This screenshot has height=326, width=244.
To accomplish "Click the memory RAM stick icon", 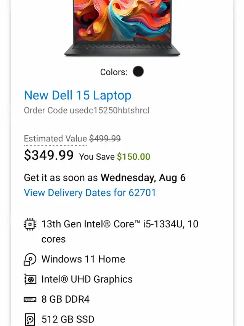I will (30, 300).
